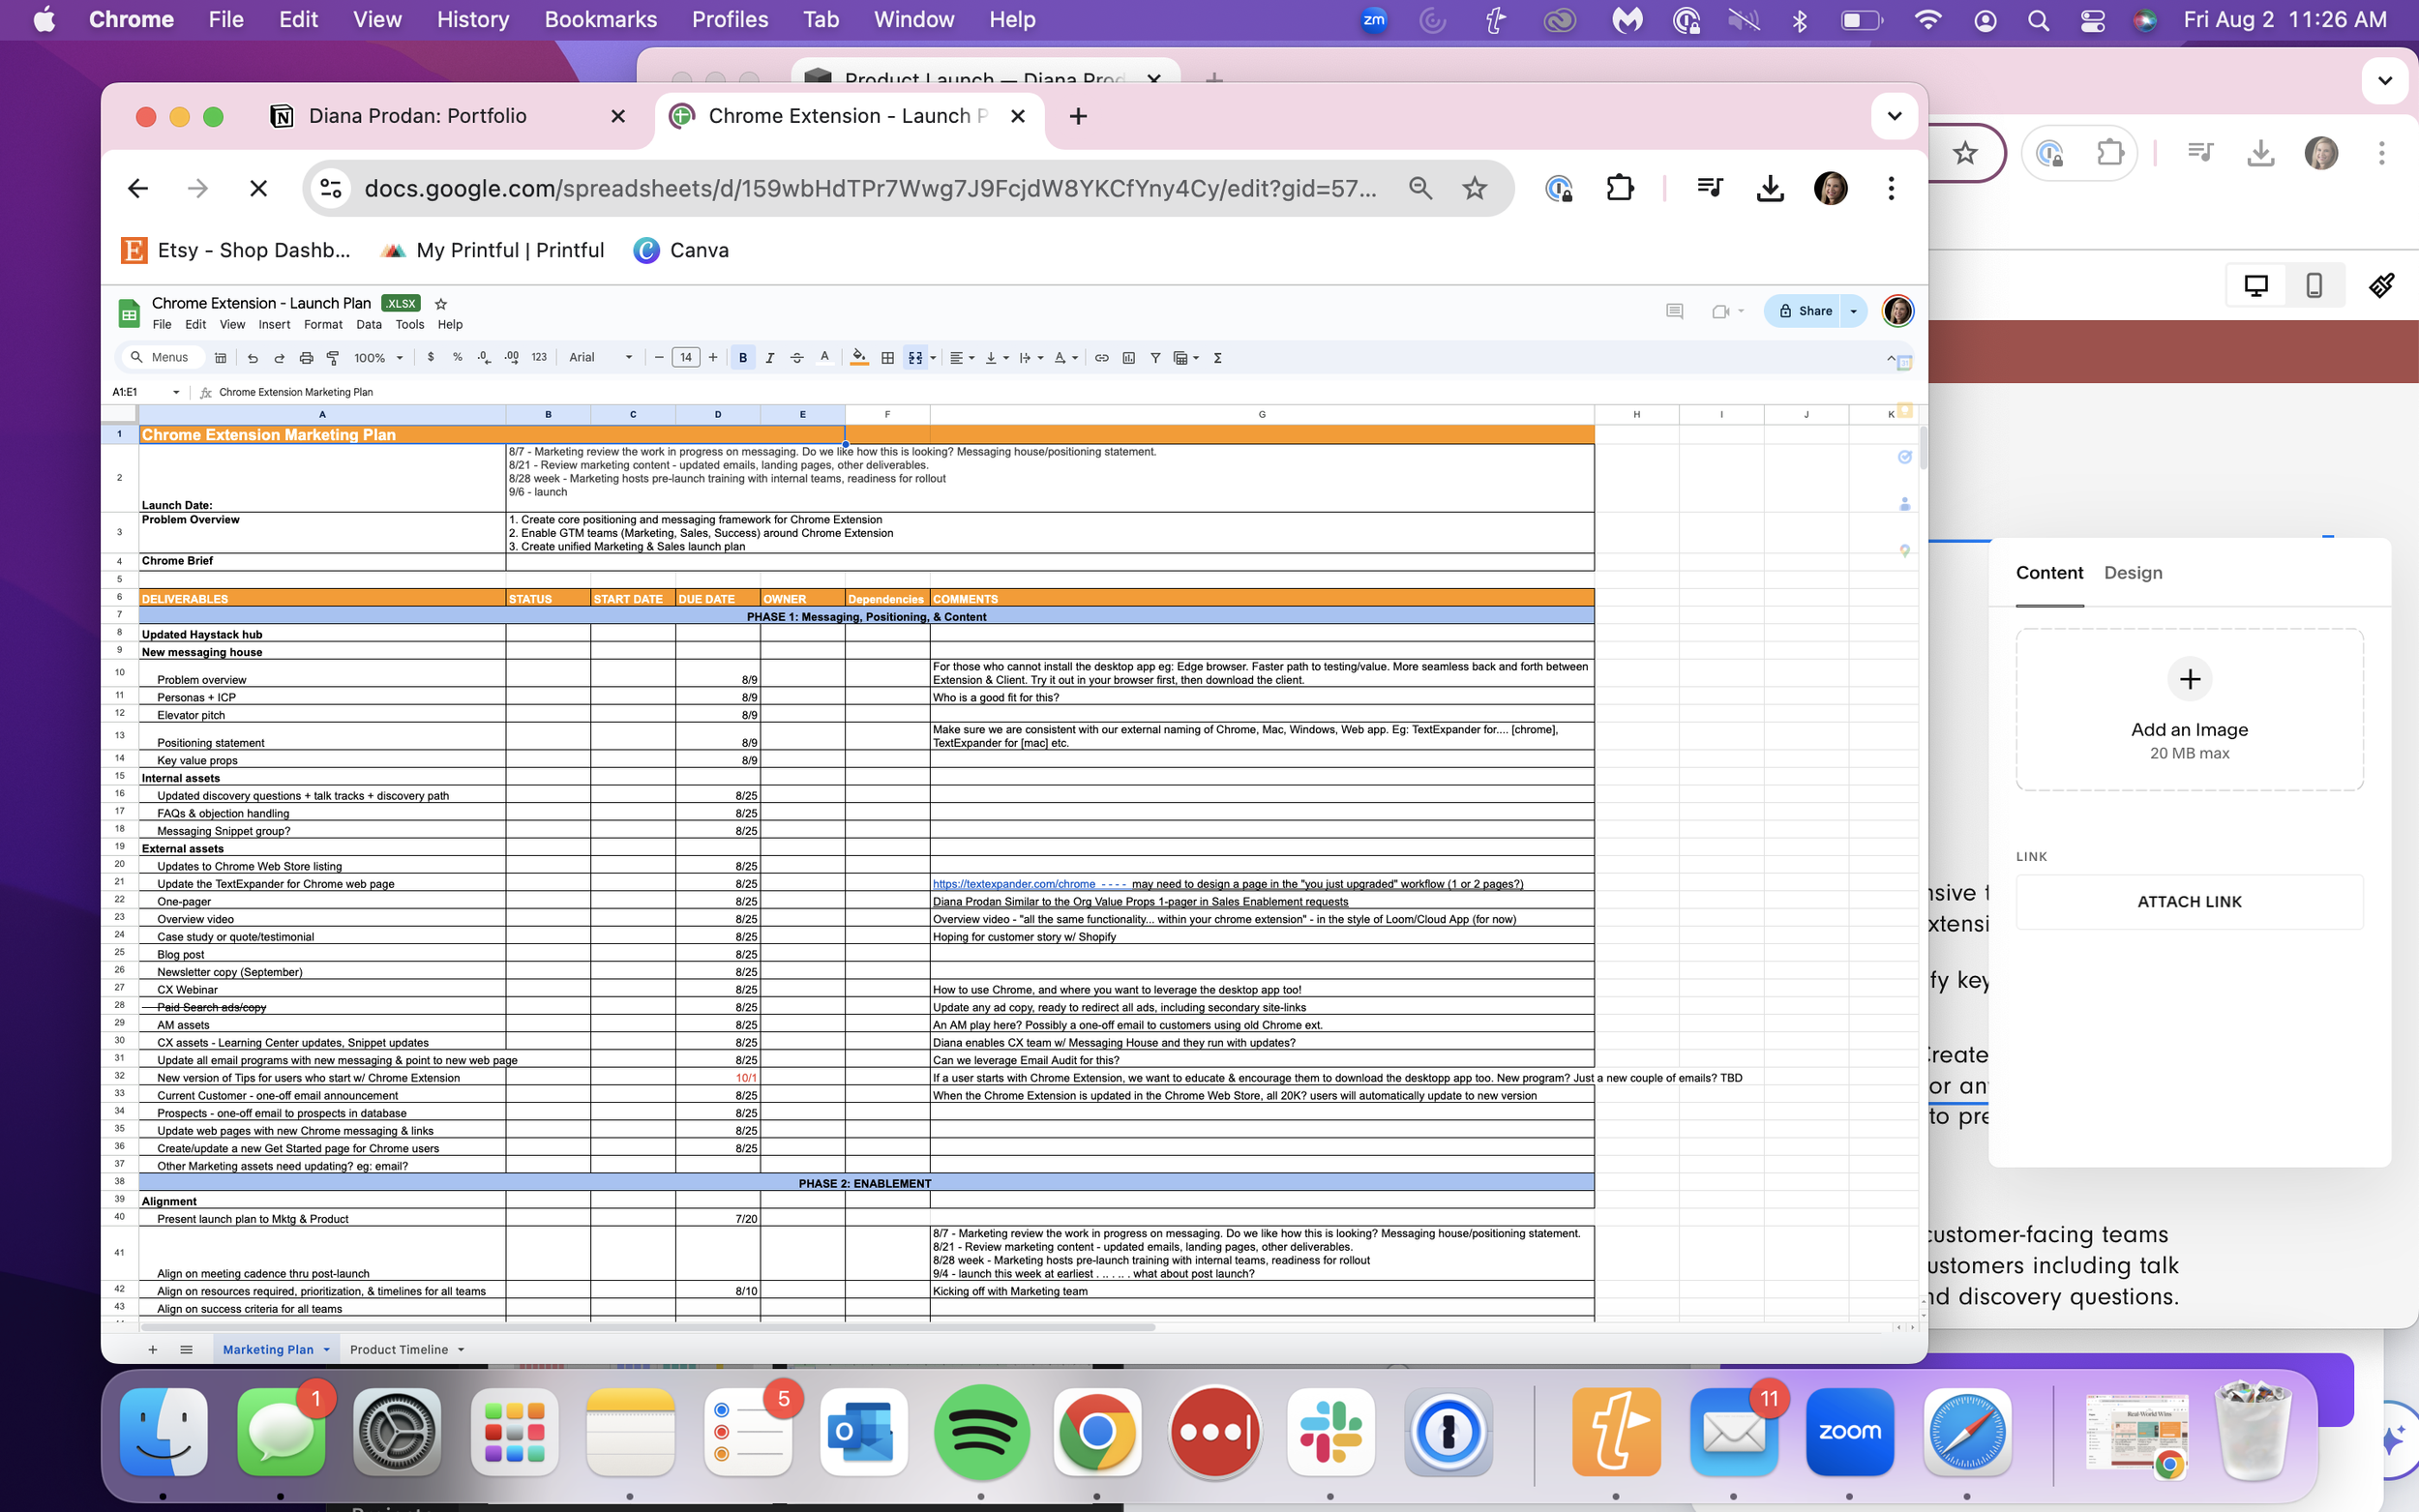2419x1512 pixels.
Task: Open the Format menu in Sheets
Action: click(x=322, y=325)
